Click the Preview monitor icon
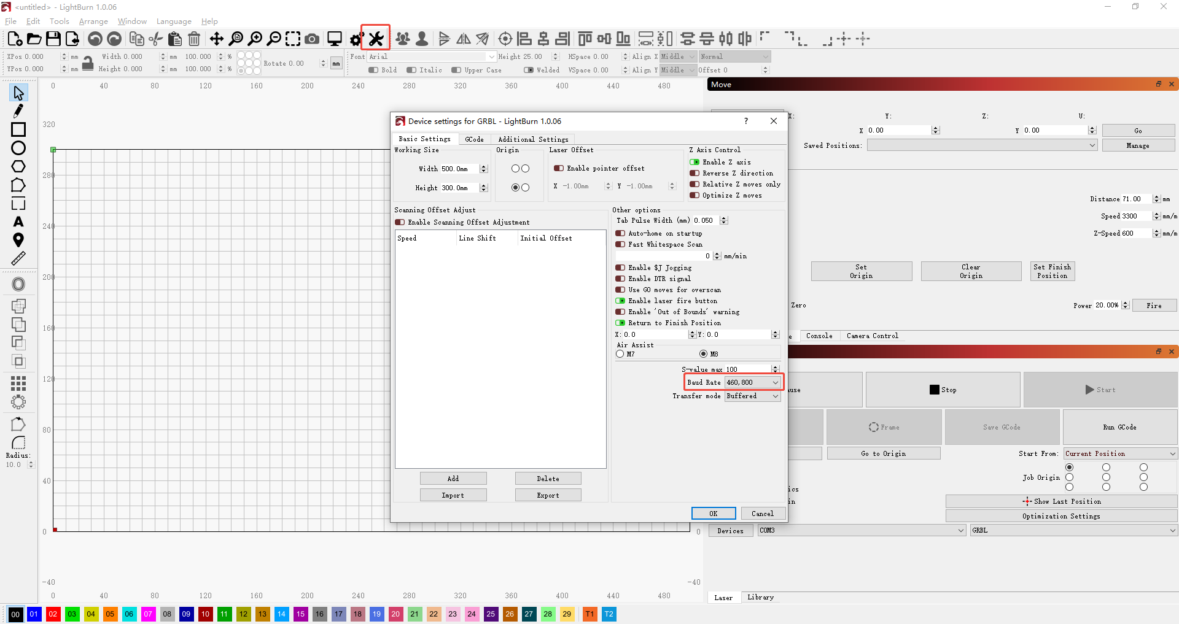 click(x=334, y=39)
